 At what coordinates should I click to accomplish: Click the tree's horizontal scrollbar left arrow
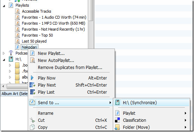coord(3,86)
